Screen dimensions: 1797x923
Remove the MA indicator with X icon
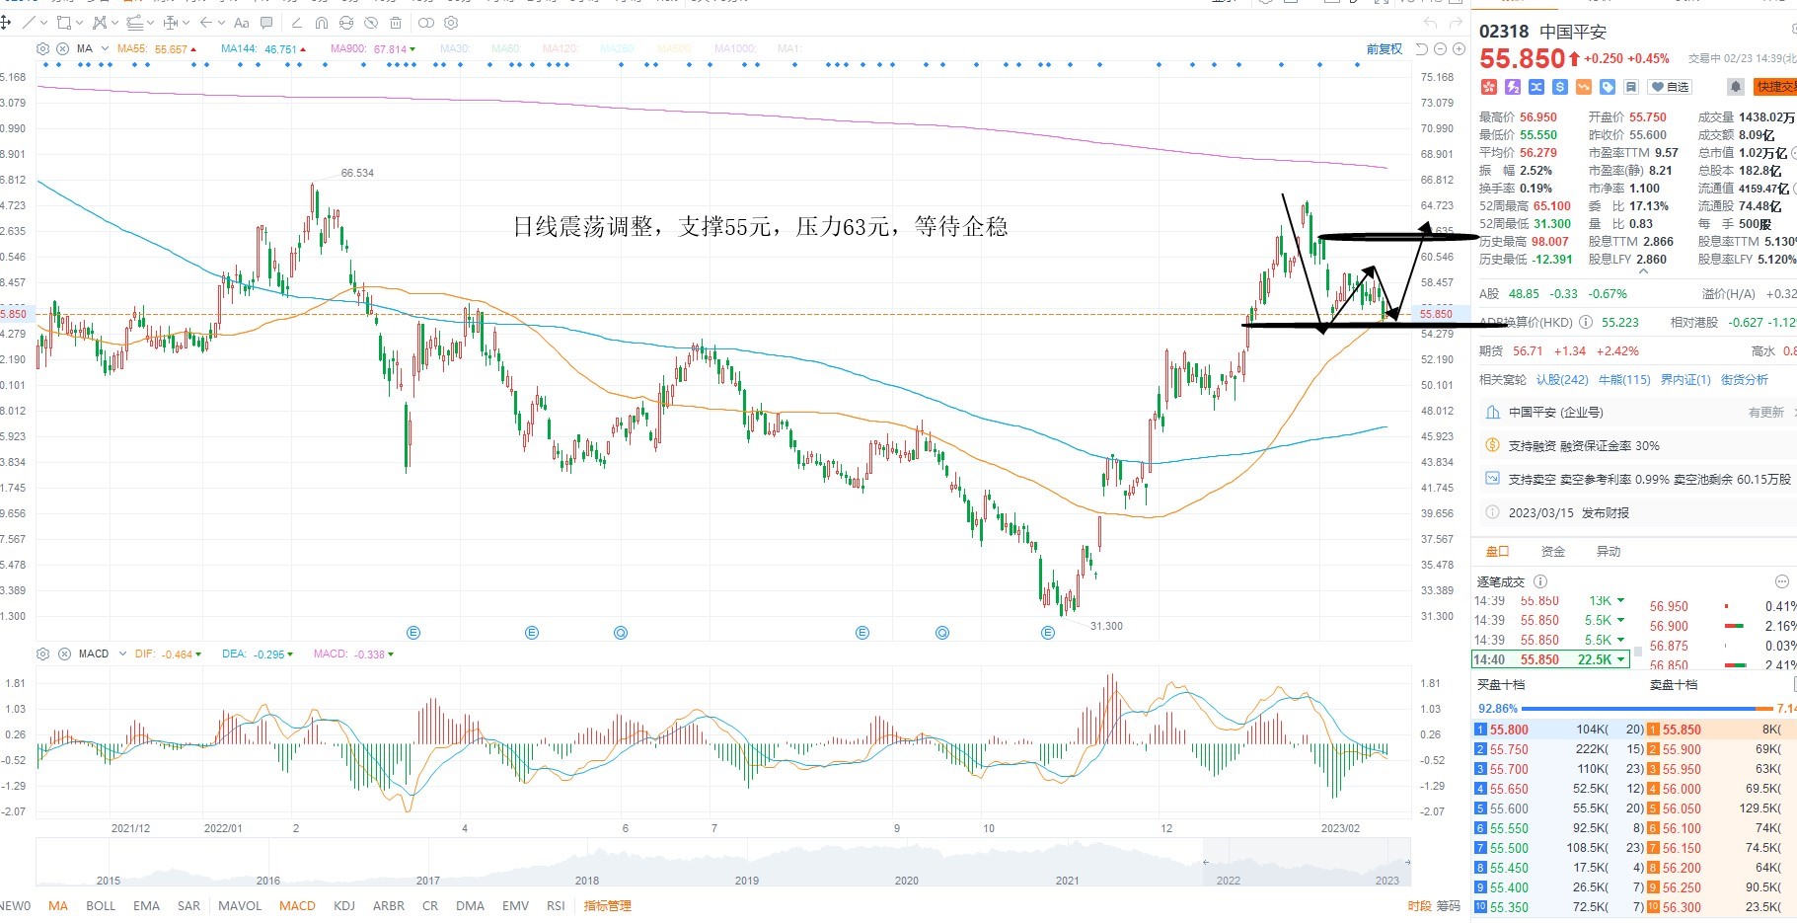63,48
